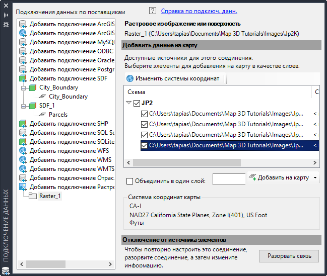Click the SDF connection cube icon
327x276 pixels.
tap(23, 78)
